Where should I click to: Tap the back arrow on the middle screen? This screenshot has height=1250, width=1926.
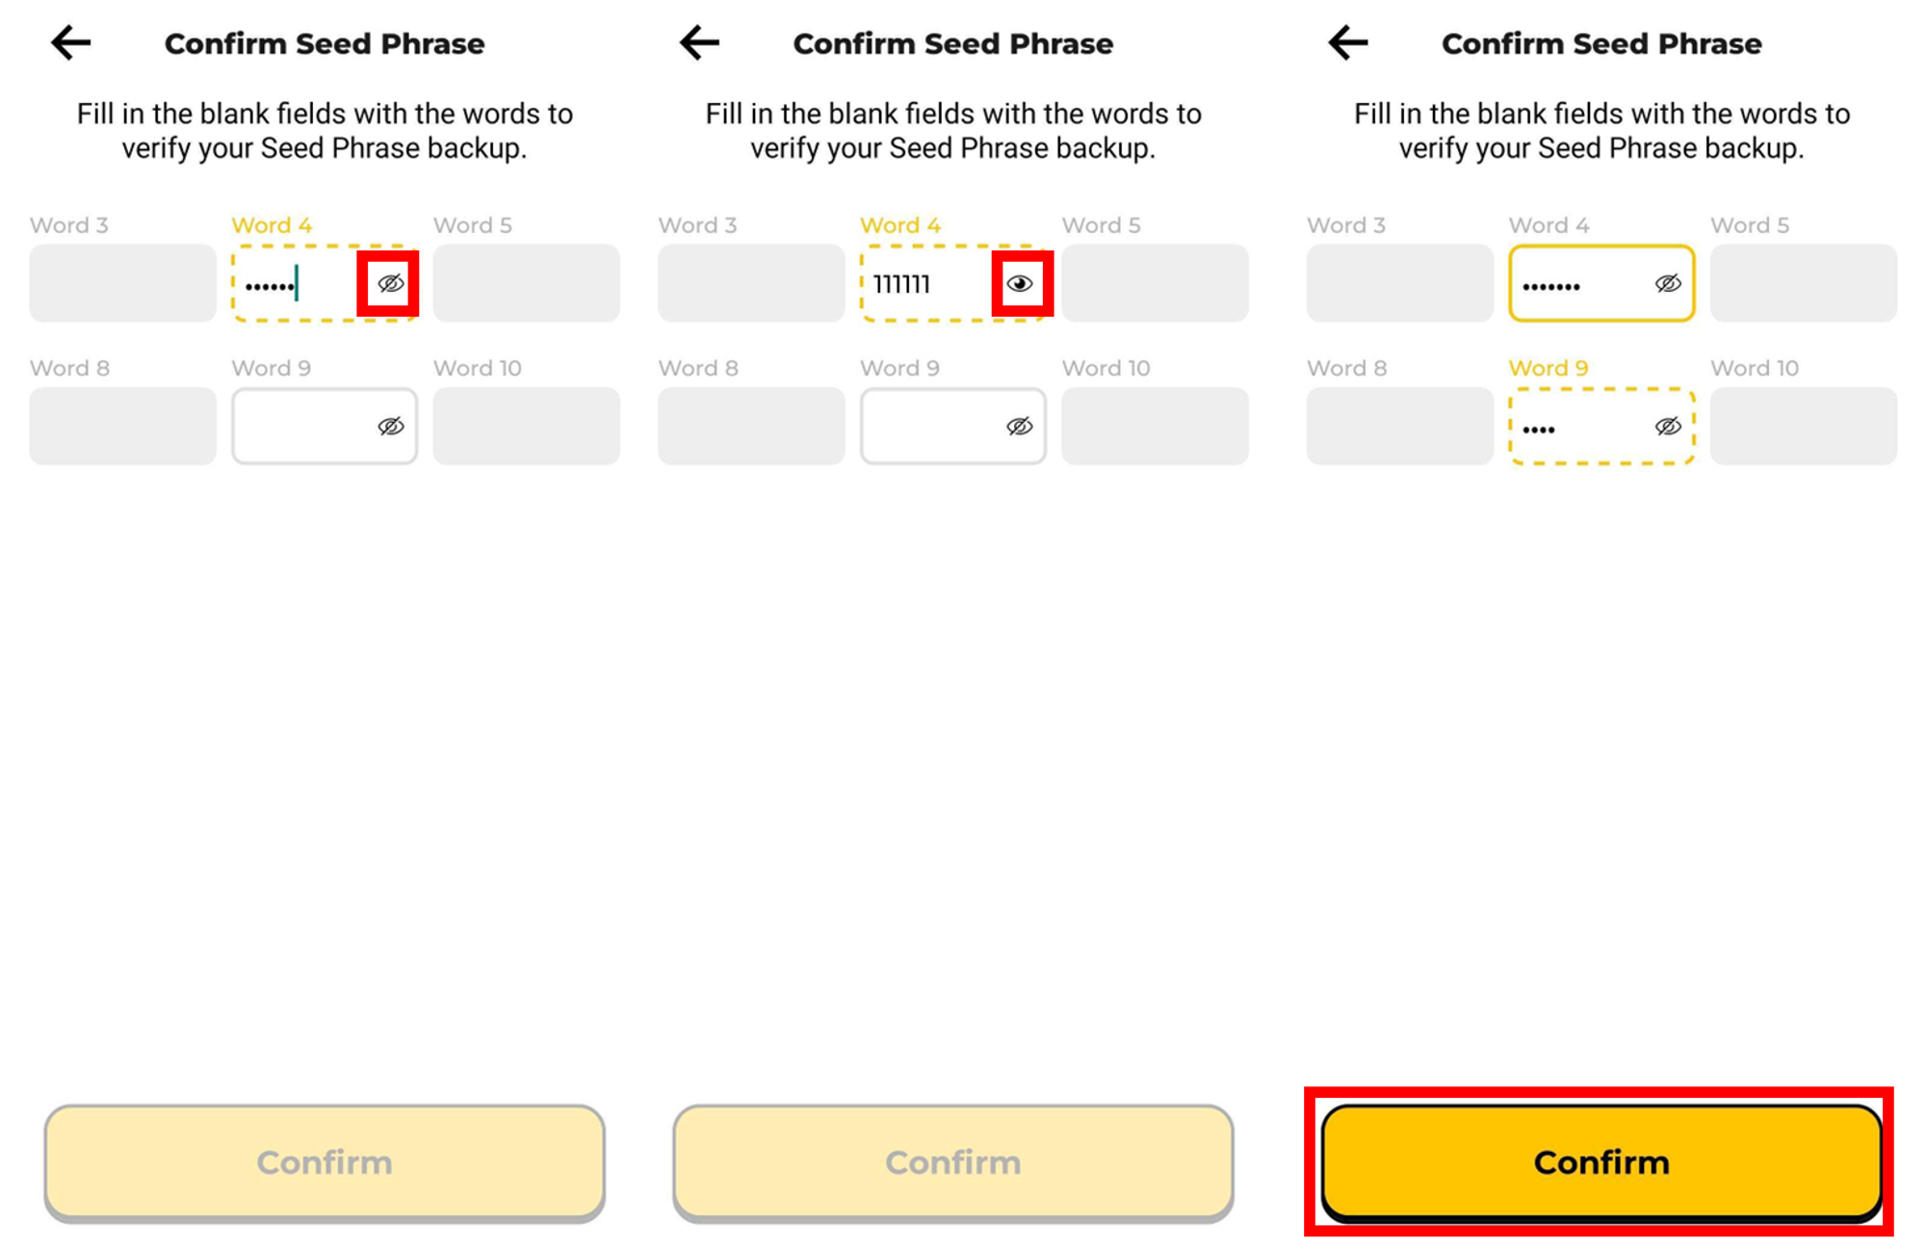[699, 43]
